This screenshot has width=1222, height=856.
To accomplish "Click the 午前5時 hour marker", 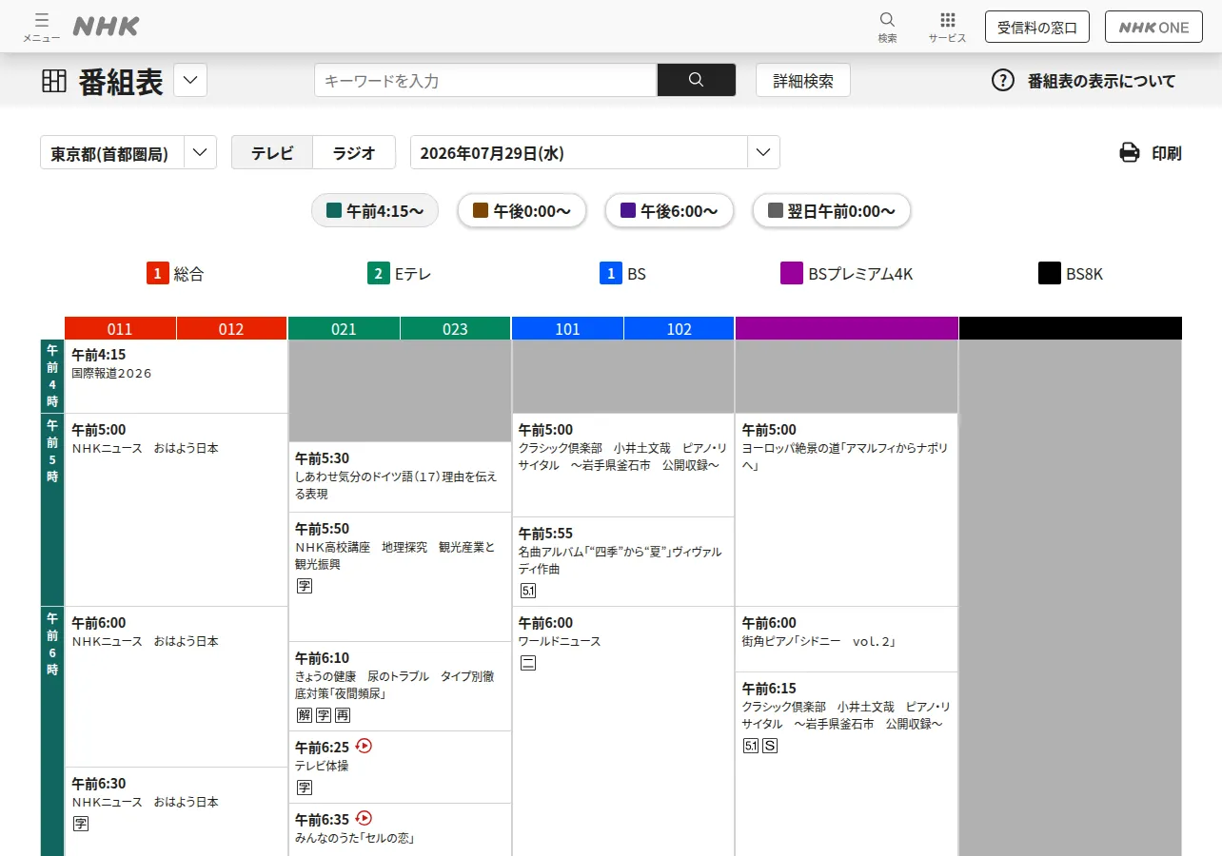I will (x=52, y=510).
